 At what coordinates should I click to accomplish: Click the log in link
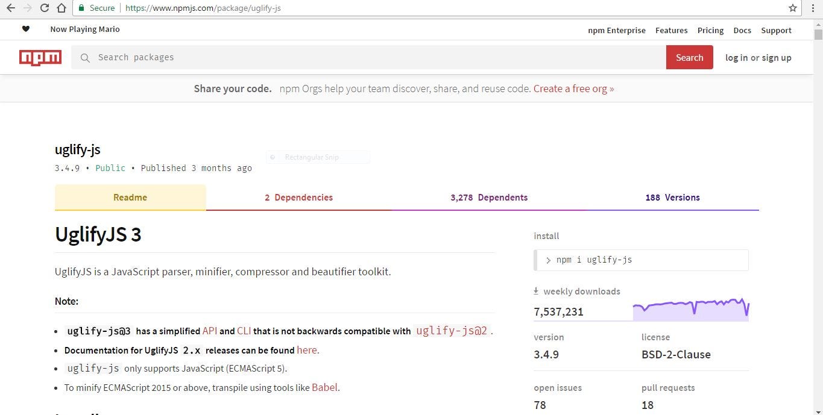pyautogui.click(x=736, y=58)
